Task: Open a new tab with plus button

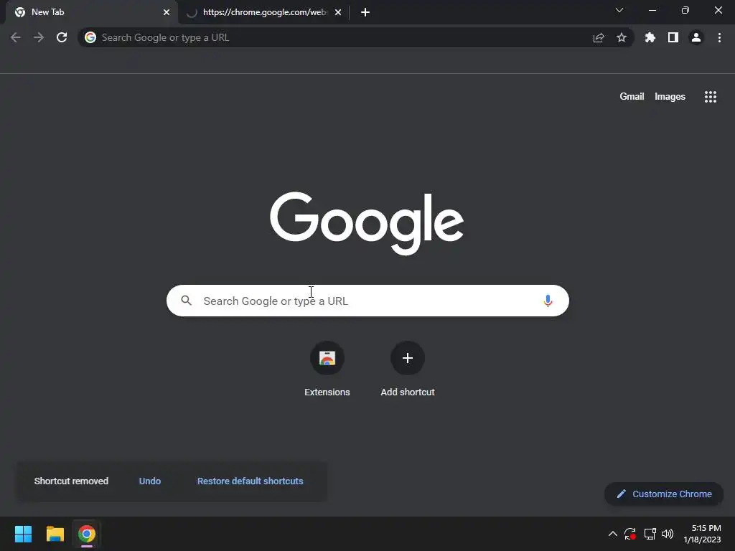Action: tap(365, 12)
